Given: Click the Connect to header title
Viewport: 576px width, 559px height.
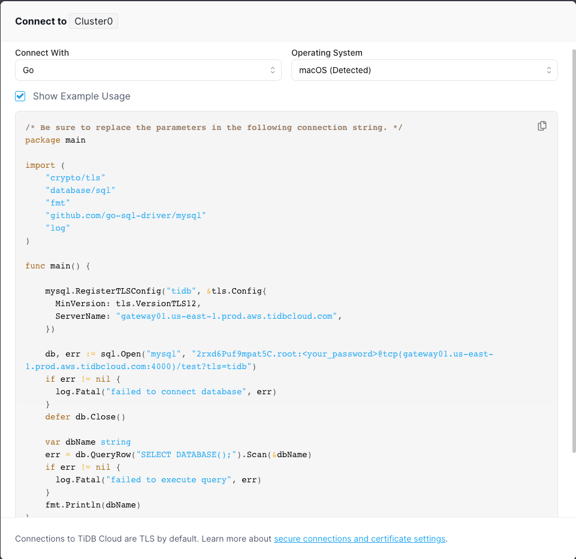Looking at the screenshot, I should [x=41, y=20].
